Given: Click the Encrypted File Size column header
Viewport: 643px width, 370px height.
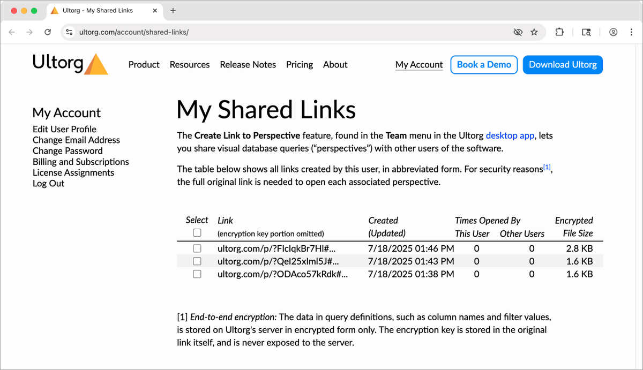Looking at the screenshot, I should click(574, 226).
